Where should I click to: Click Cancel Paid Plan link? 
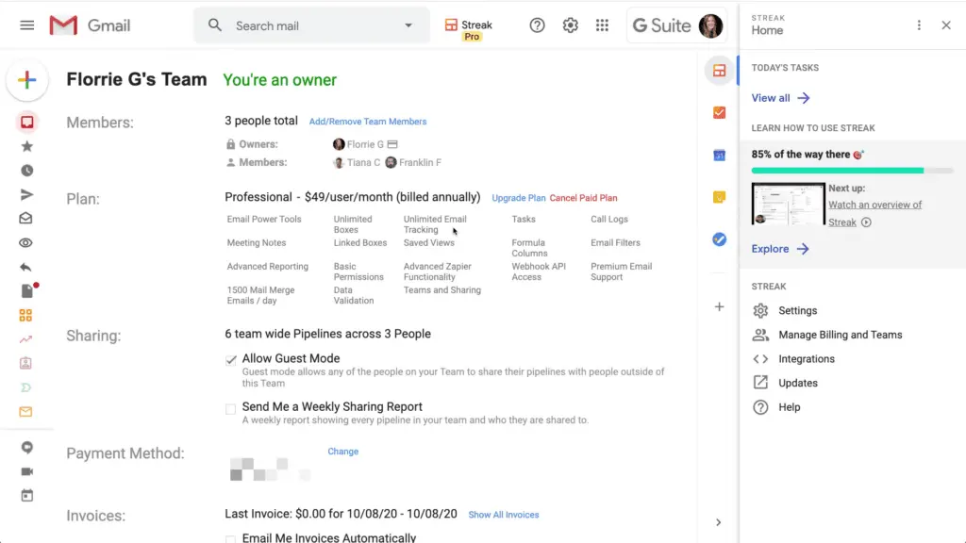(583, 198)
